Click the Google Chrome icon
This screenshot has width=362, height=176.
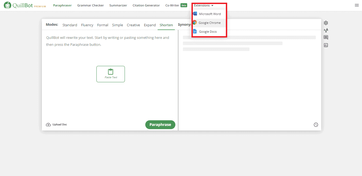tap(195, 23)
